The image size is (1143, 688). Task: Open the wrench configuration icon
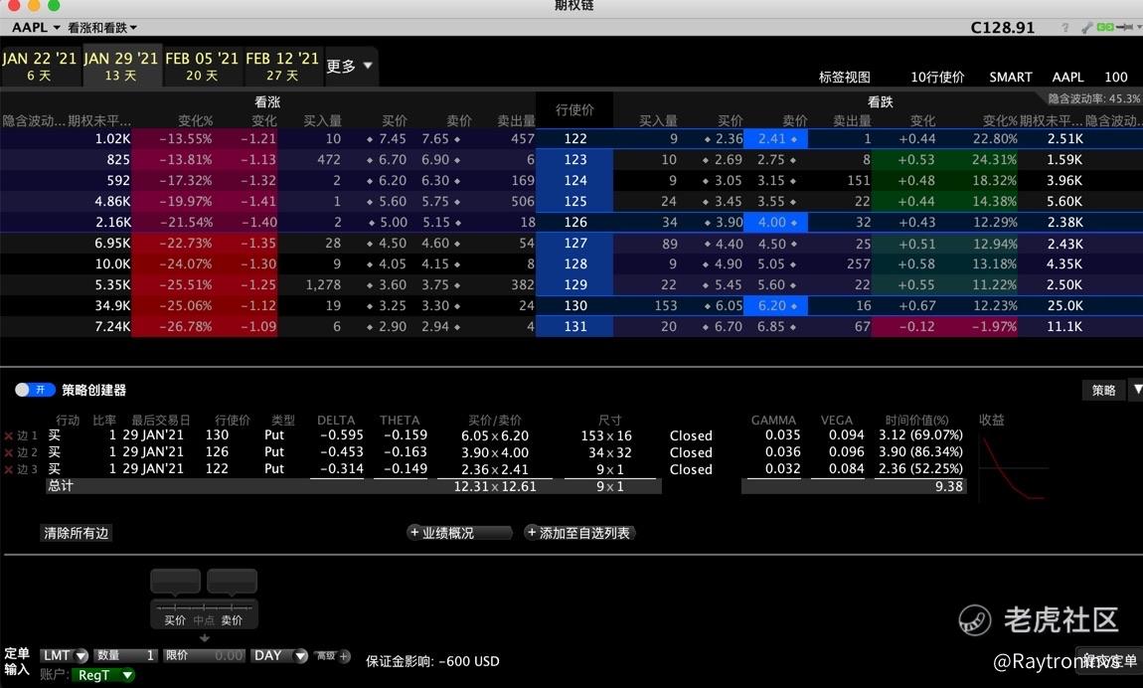1087,28
